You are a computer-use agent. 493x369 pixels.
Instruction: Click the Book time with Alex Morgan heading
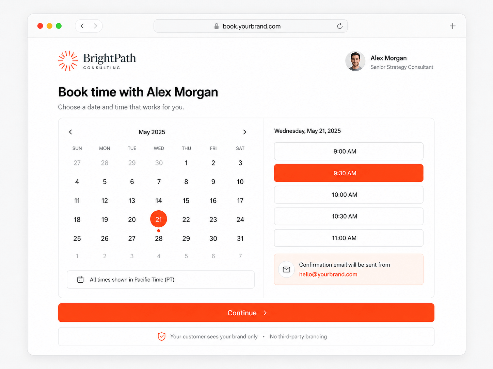tap(138, 92)
